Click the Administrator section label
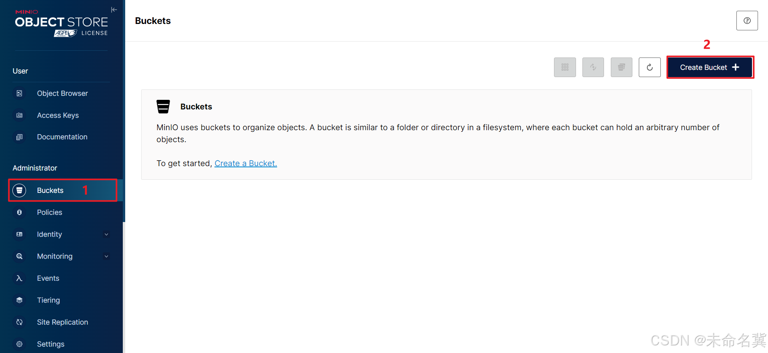The width and height of the screenshot is (768, 353). [x=35, y=168]
